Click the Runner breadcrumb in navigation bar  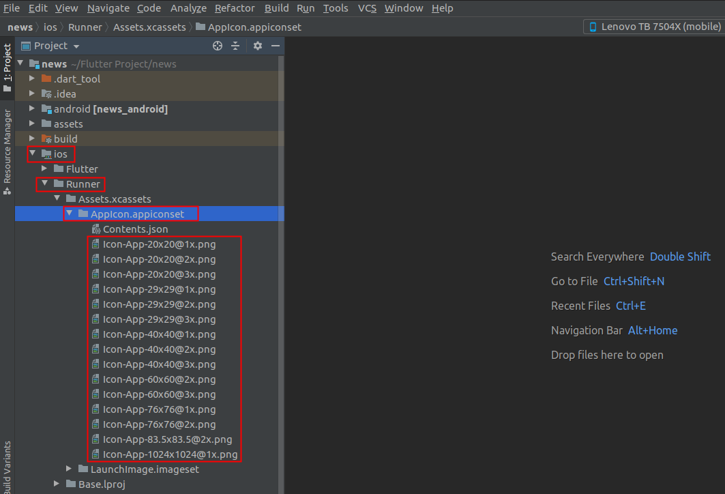pyautogui.click(x=85, y=27)
